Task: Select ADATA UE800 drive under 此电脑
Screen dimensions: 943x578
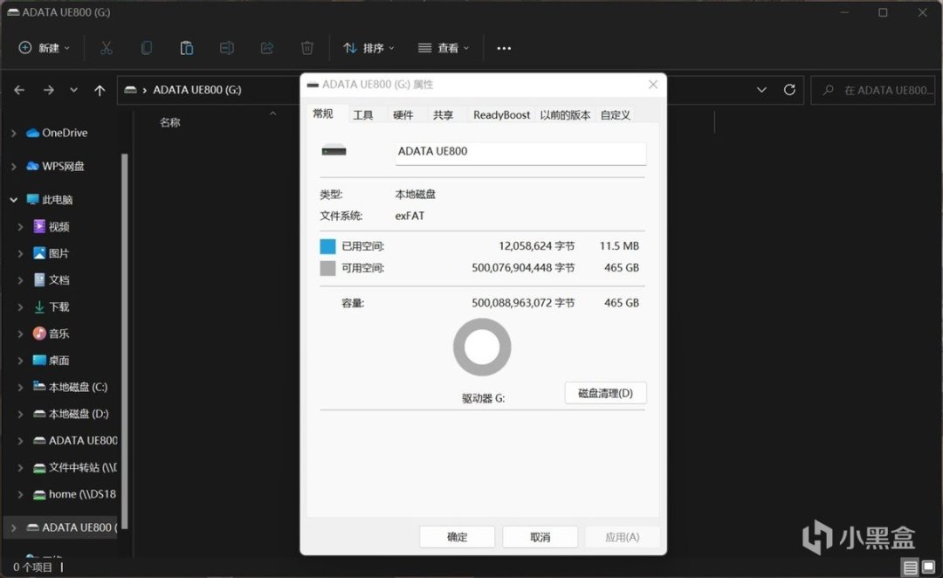Action: (76, 441)
